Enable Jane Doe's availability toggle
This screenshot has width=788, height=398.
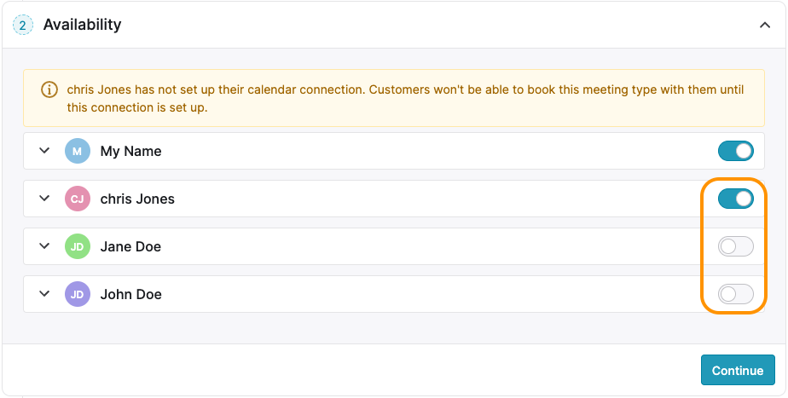pyautogui.click(x=736, y=246)
